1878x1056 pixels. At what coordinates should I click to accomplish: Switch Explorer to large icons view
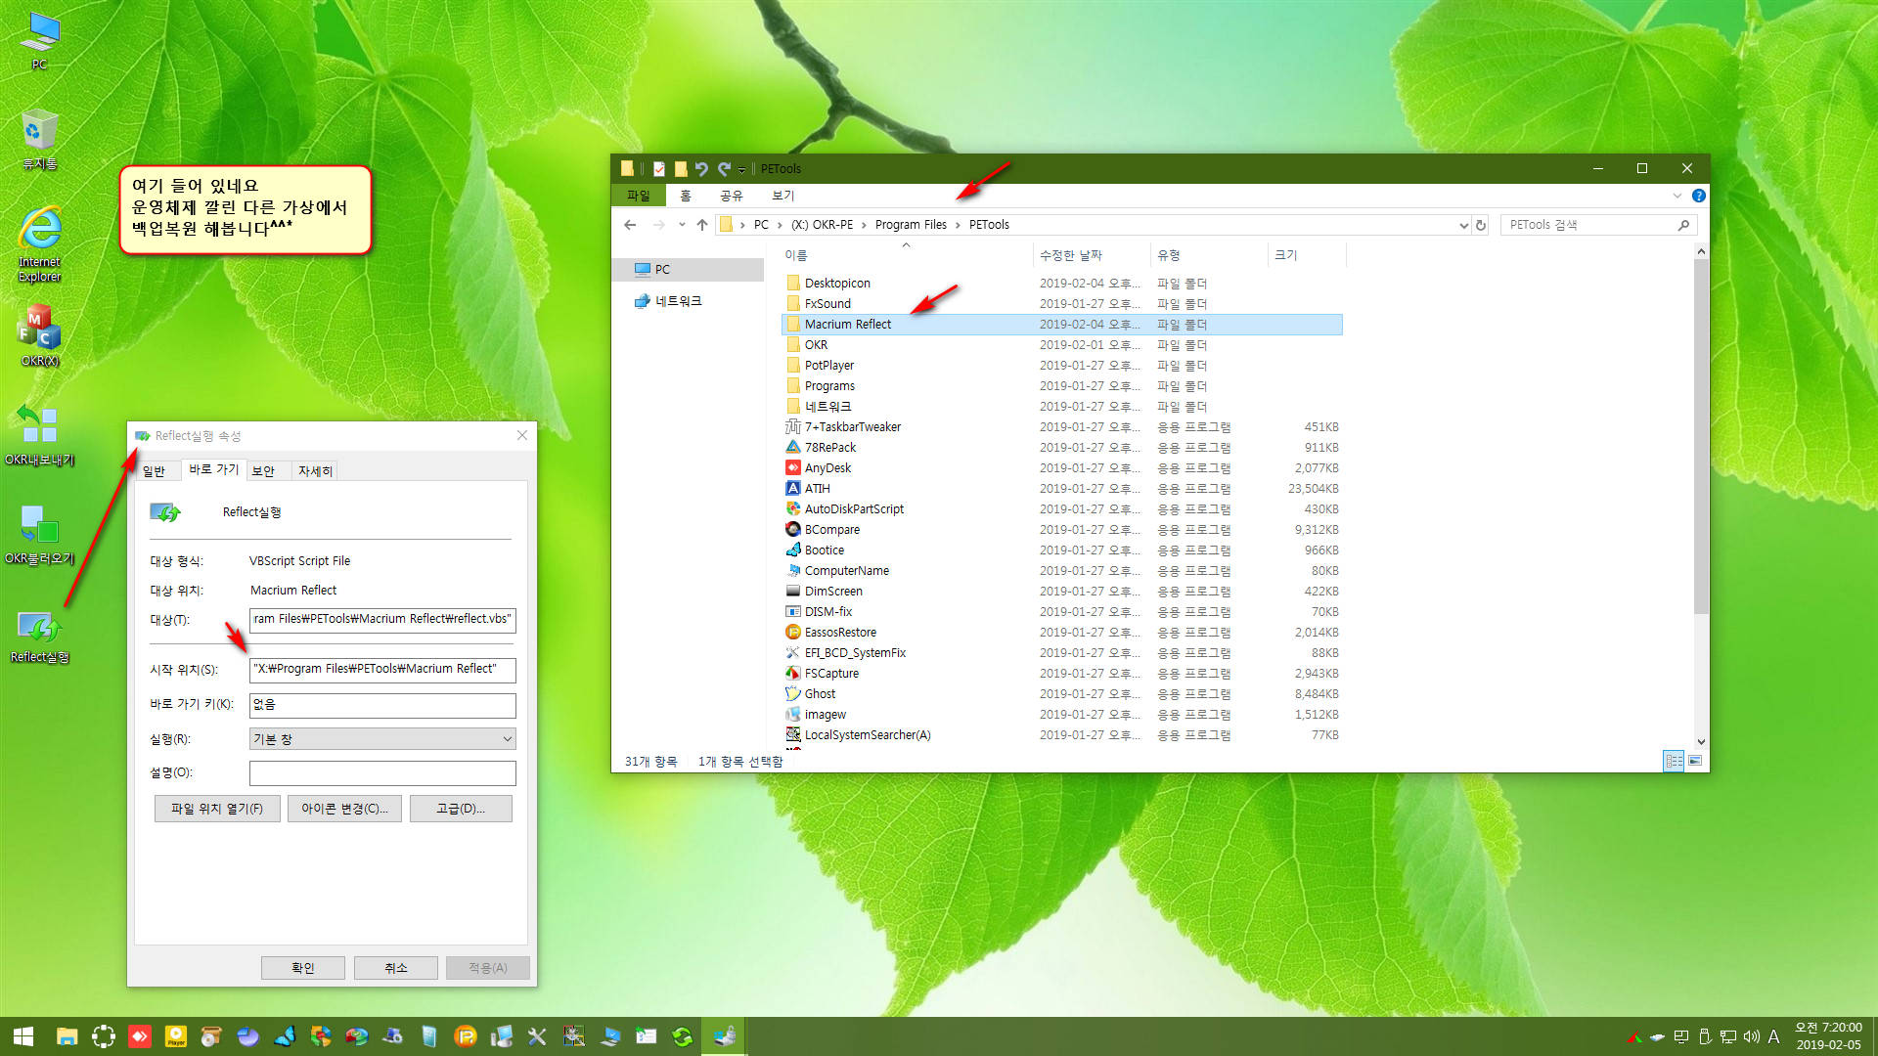tap(1695, 761)
